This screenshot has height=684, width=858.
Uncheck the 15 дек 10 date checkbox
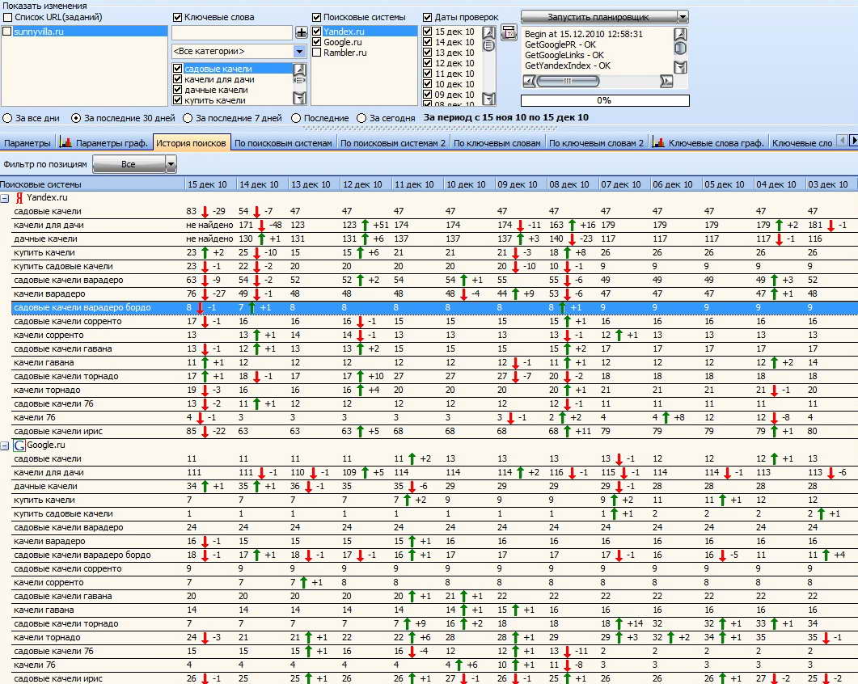428,32
